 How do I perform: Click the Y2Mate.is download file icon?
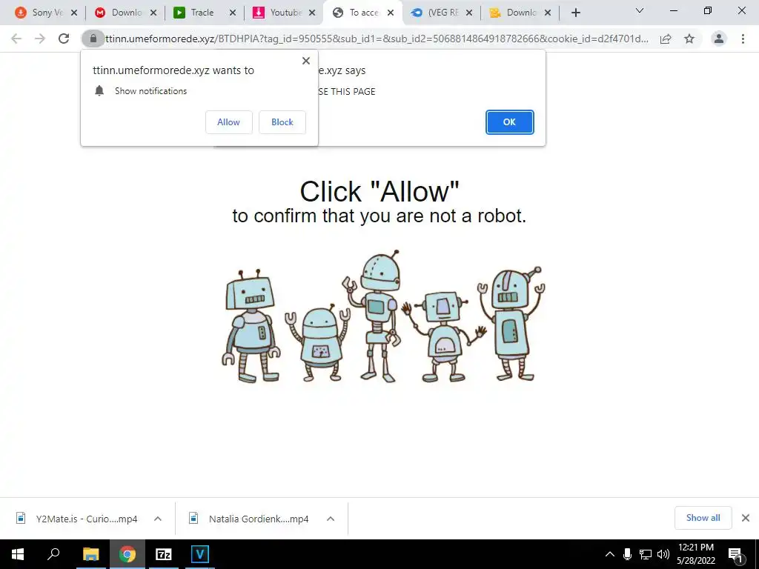click(x=21, y=518)
